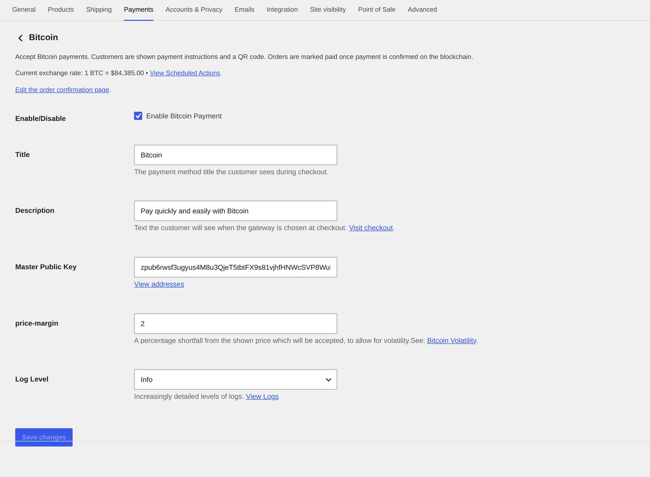Click the Log Level label
Image resolution: width=650 pixels, height=477 pixels.
(x=32, y=379)
